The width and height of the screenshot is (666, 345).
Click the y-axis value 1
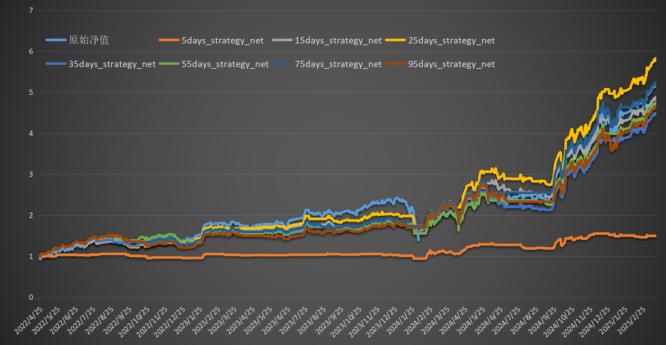(x=31, y=257)
